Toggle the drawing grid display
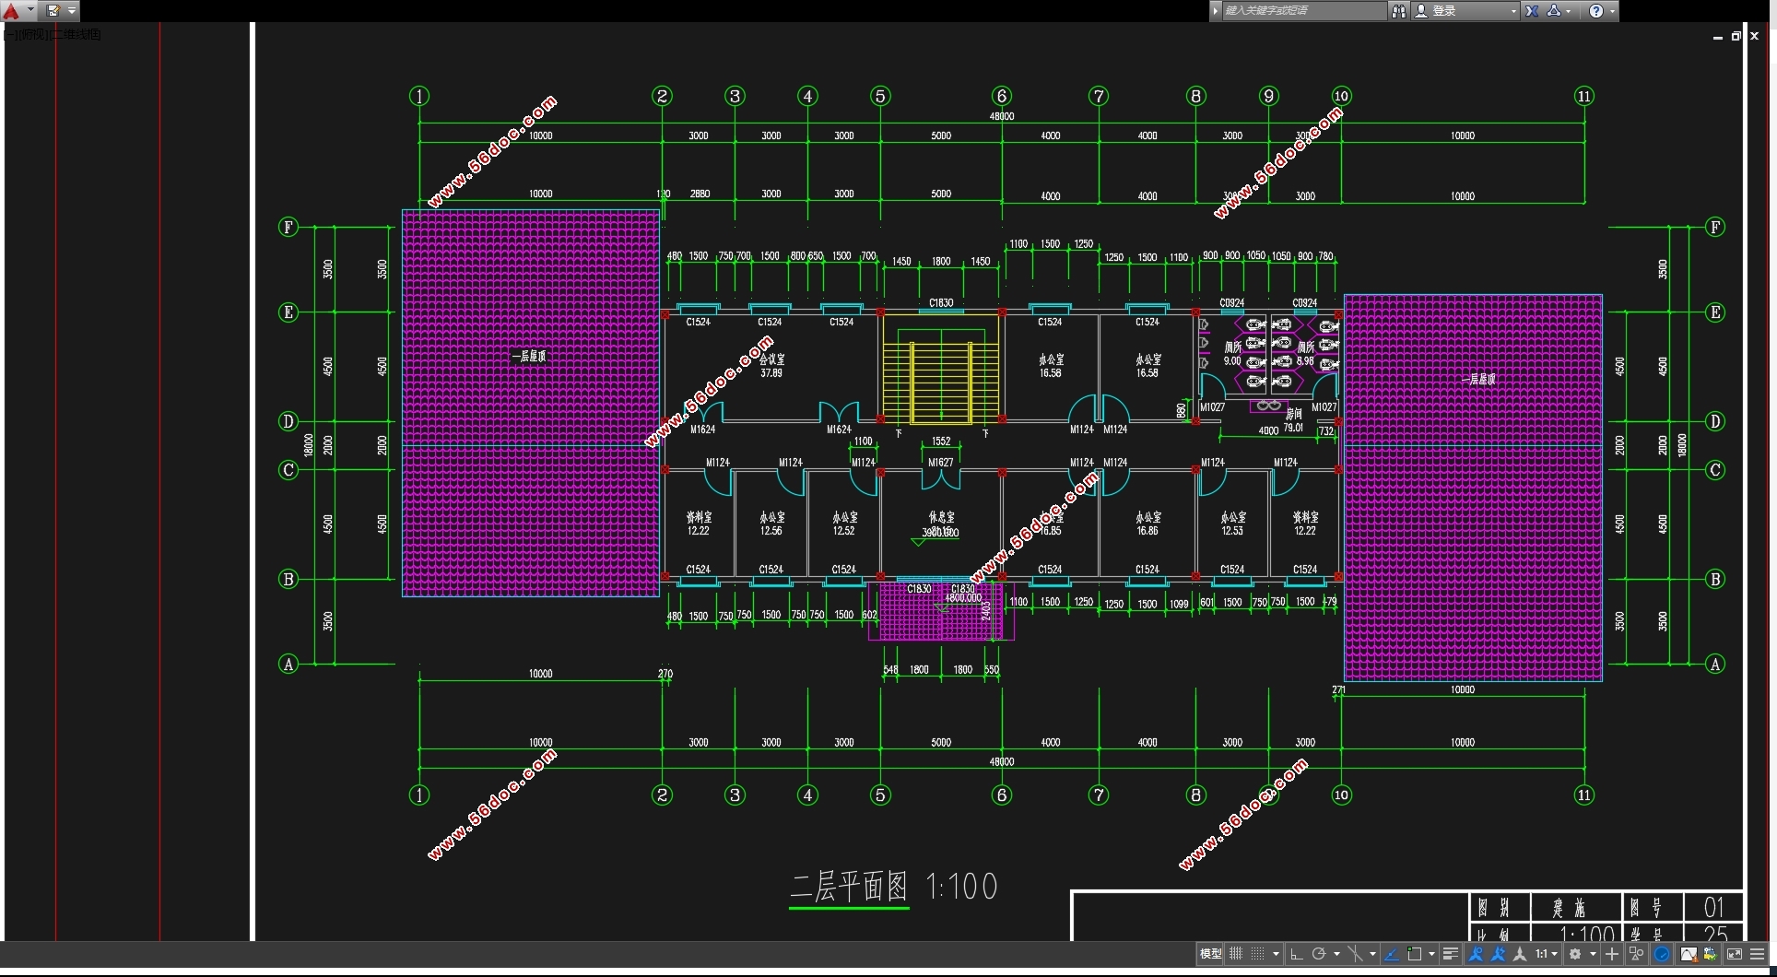The width and height of the screenshot is (1777, 977). (x=1236, y=954)
